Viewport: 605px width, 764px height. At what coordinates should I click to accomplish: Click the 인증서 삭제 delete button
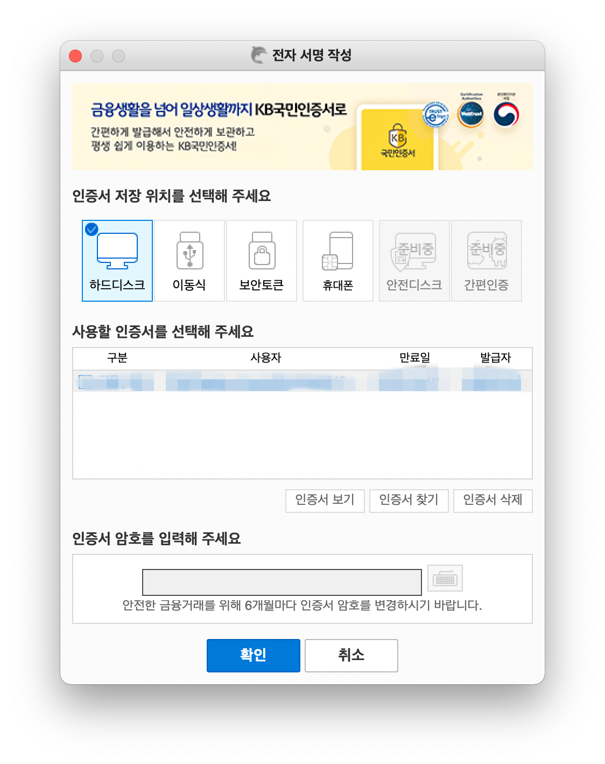point(493,501)
